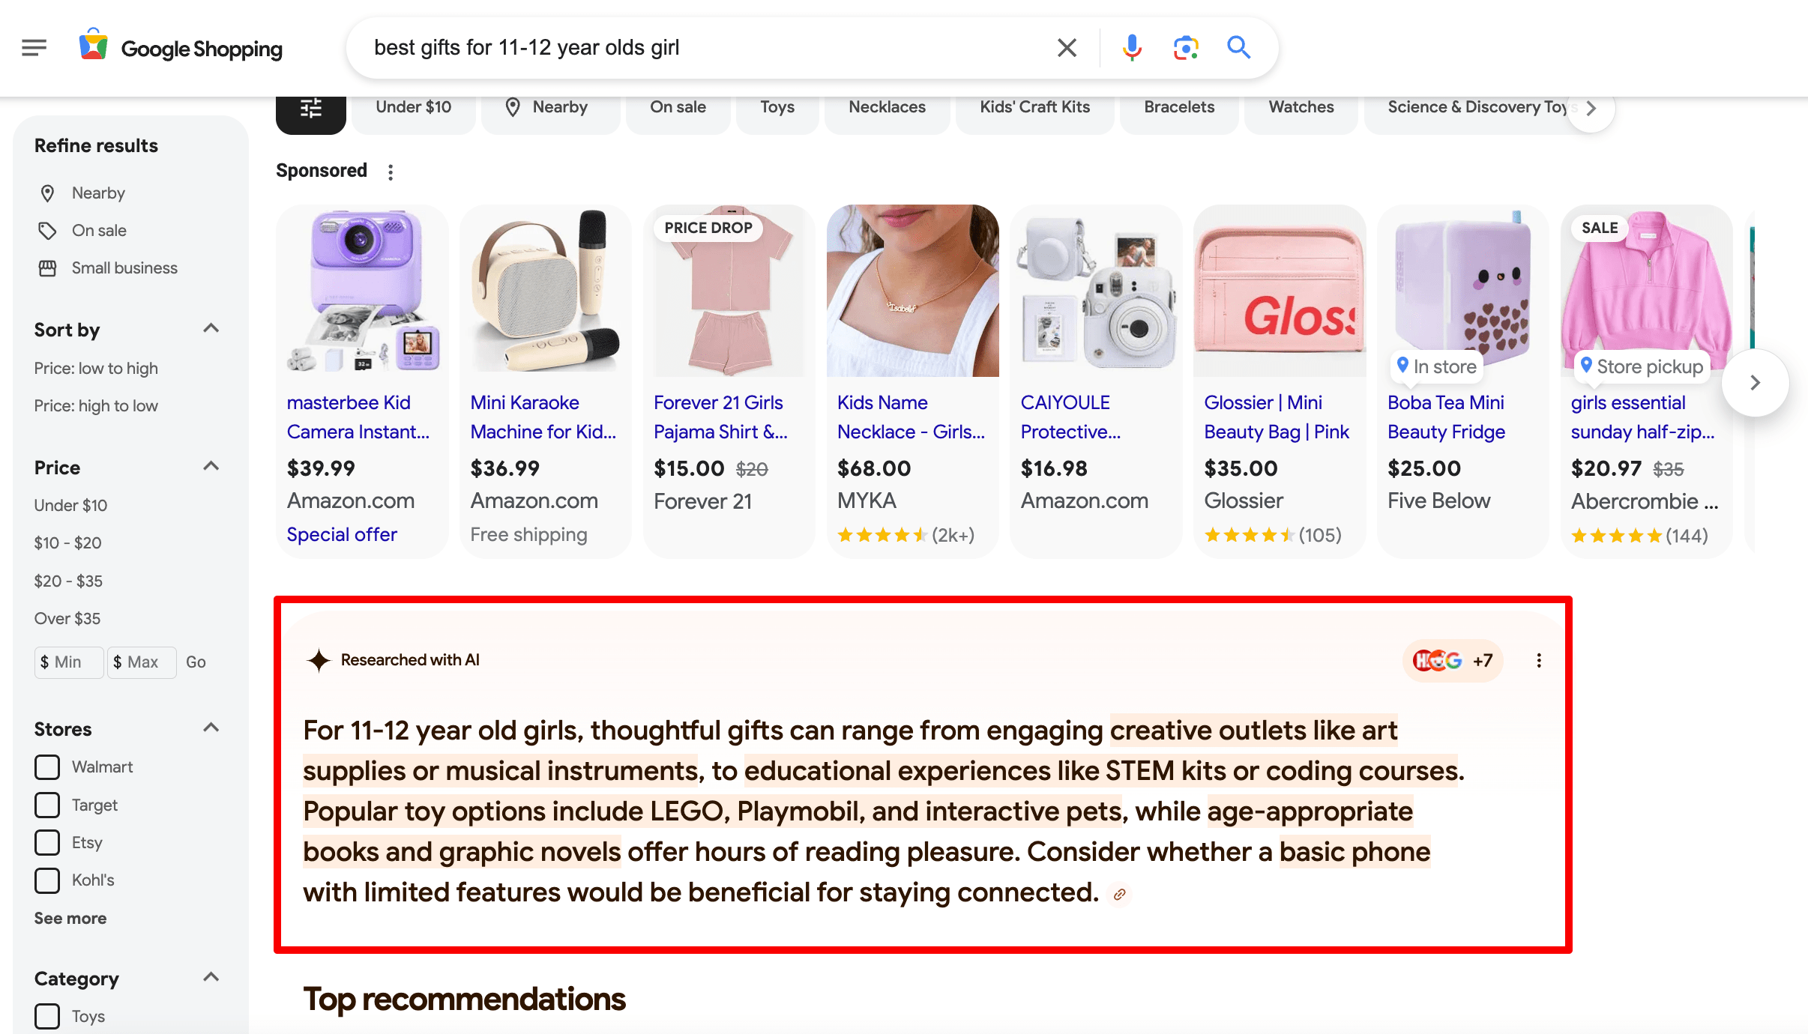The image size is (1808, 1034).
Task: Select the On sale filter tab
Action: point(677,106)
